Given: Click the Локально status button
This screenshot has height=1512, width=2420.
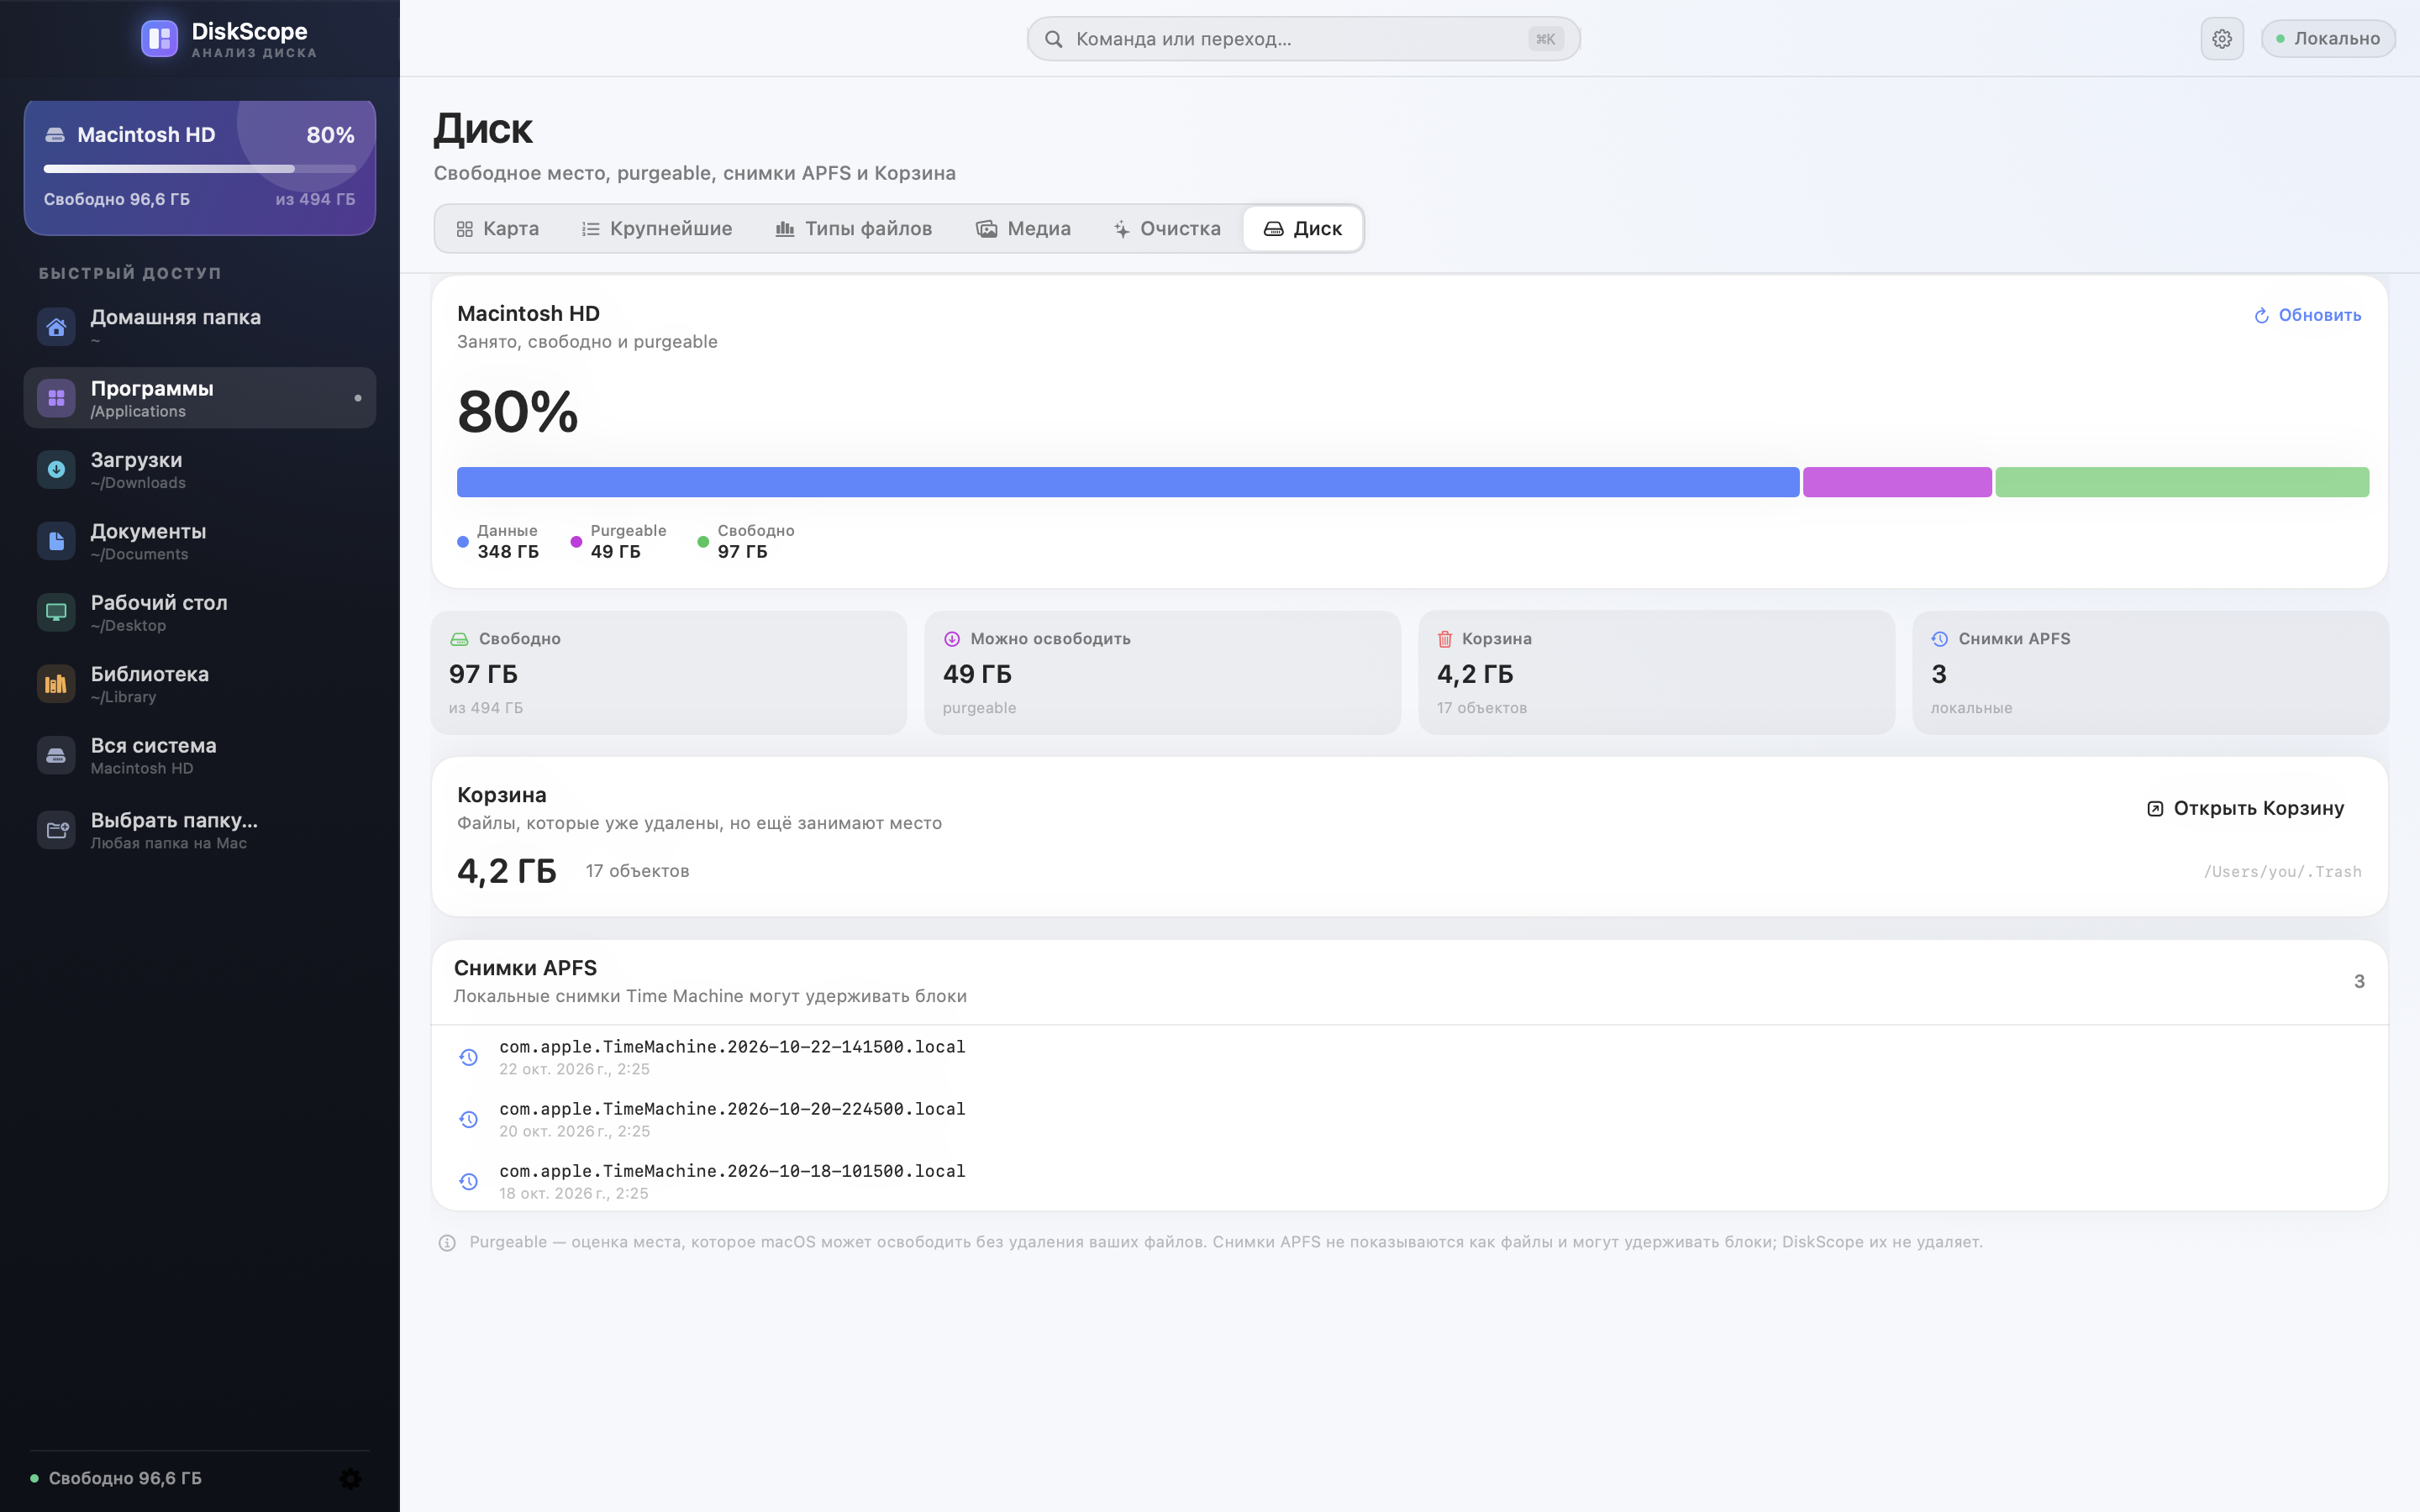Looking at the screenshot, I should [x=2327, y=39].
